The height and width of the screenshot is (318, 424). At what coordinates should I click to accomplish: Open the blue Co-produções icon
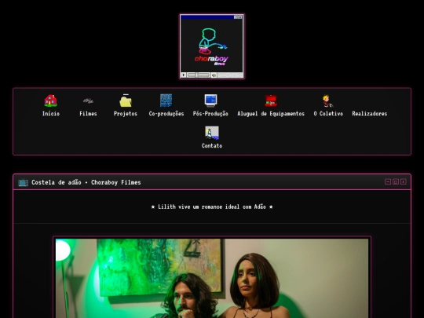(166, 101)
